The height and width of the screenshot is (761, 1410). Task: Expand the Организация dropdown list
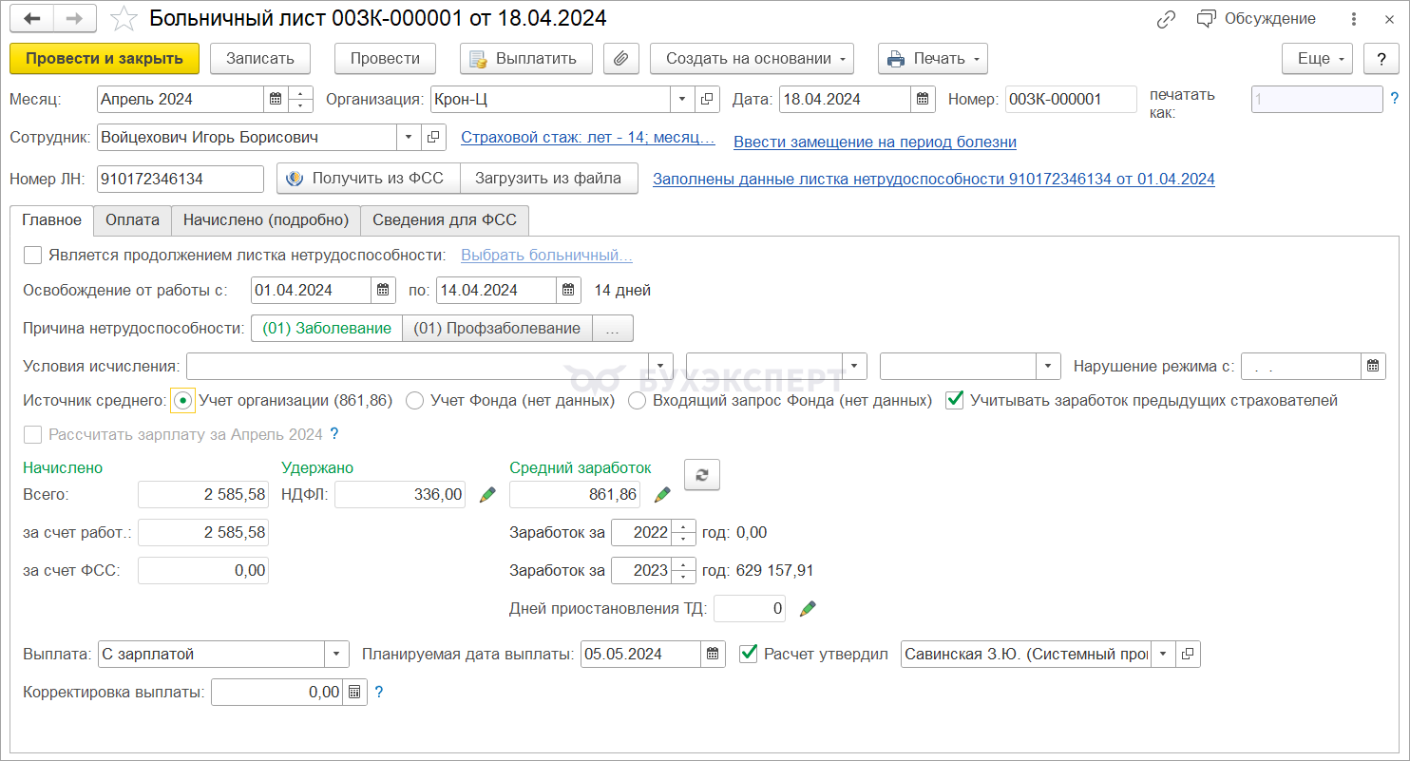(x=683, y=99)
